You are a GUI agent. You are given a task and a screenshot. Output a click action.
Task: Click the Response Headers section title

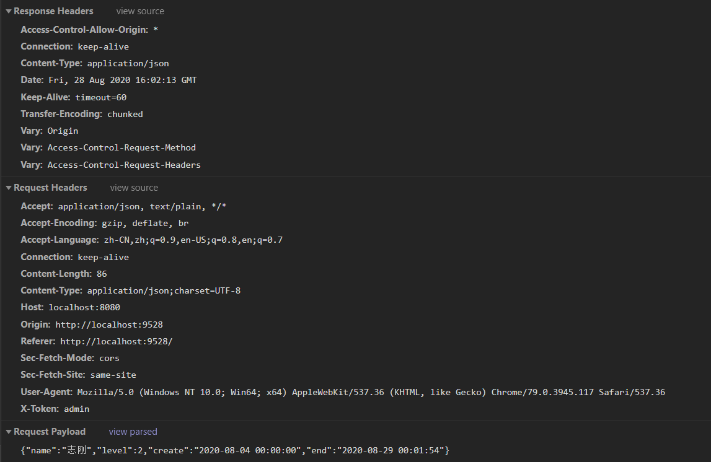tap(53, 11)
